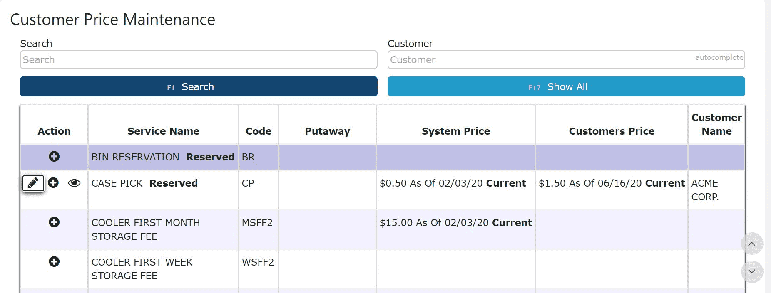Click plus icon for COOLER FIRST WEEK STORAGE FEE
The image size is (771, 293).
54,262
